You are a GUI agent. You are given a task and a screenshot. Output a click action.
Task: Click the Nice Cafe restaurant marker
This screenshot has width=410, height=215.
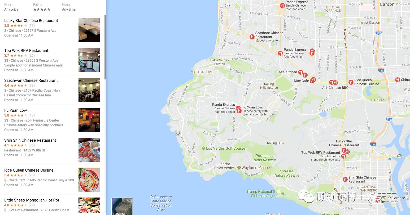(x=313, y=79)
